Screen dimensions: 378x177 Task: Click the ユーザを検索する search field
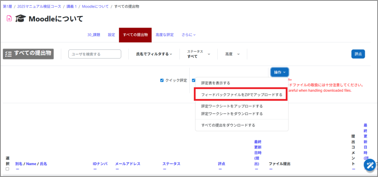pos(95,54)
